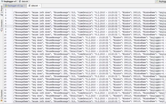Click the time 13:20:32 on line 24
This screenshot has height=104, width=166.
[x=103, y=73]
